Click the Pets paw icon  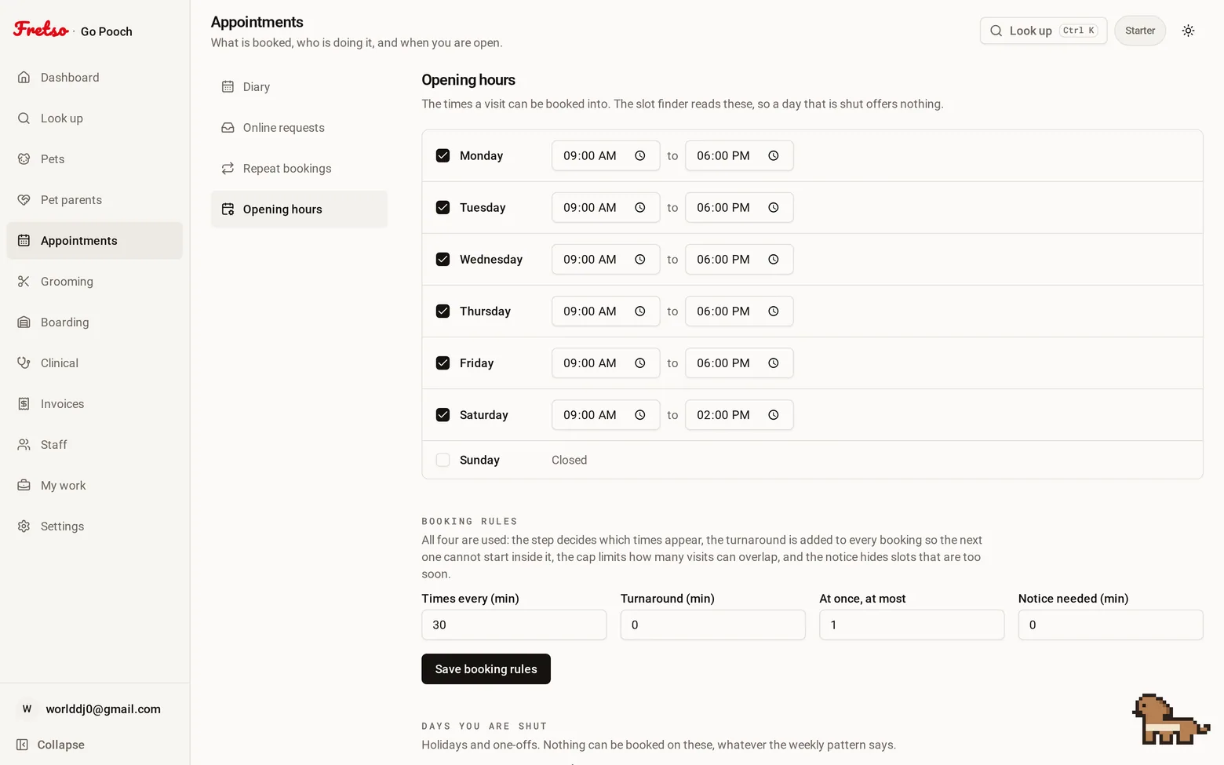point(24,158)
